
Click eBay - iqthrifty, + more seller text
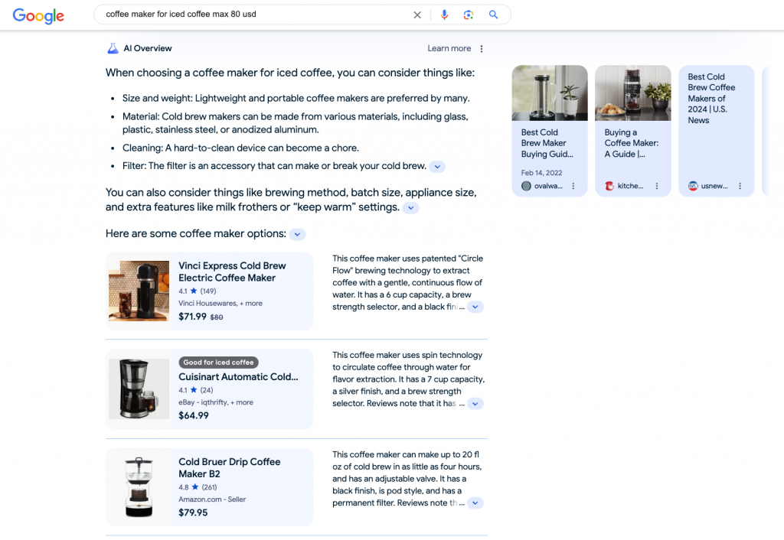(x=216, y=402)
